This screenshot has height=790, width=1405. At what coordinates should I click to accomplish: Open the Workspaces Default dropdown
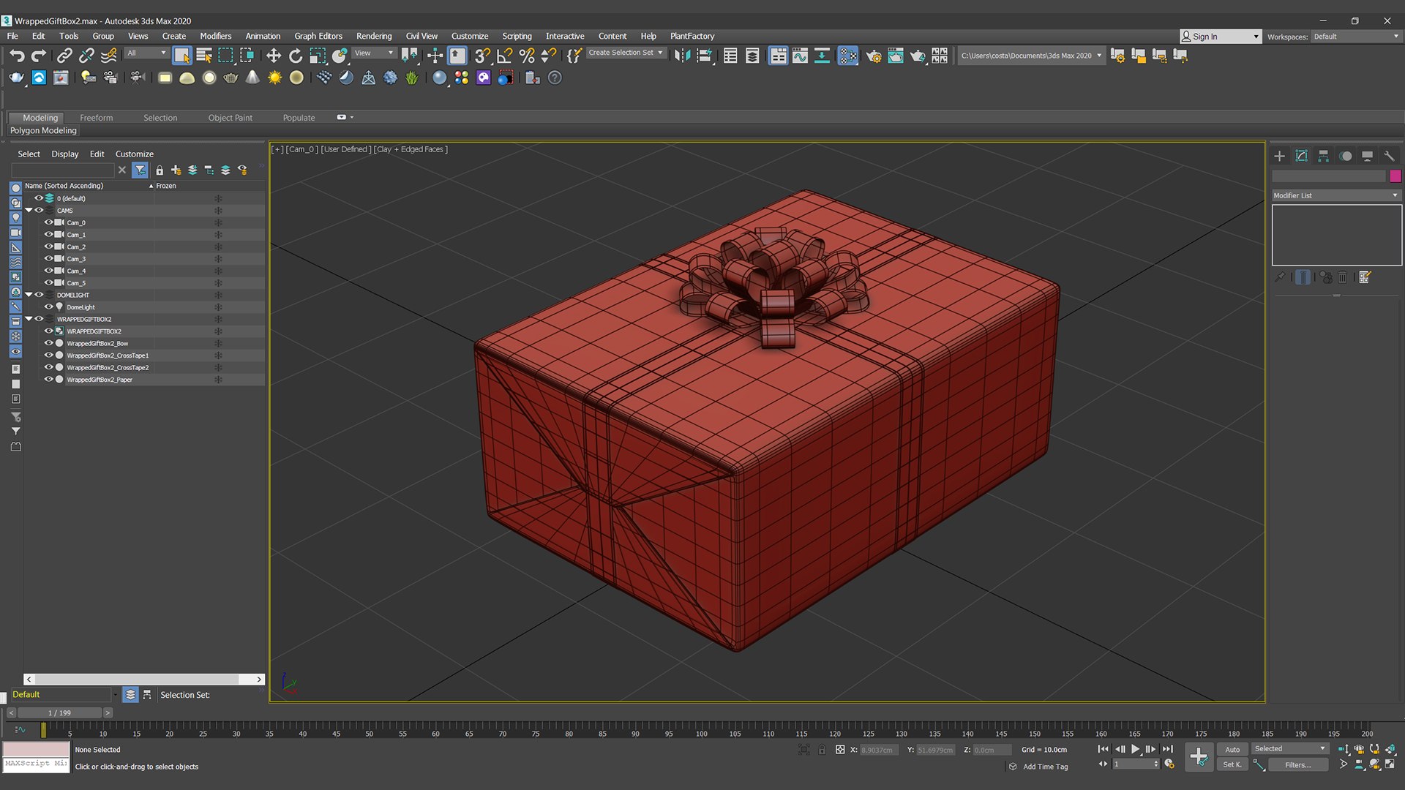tap(1357, 37)
